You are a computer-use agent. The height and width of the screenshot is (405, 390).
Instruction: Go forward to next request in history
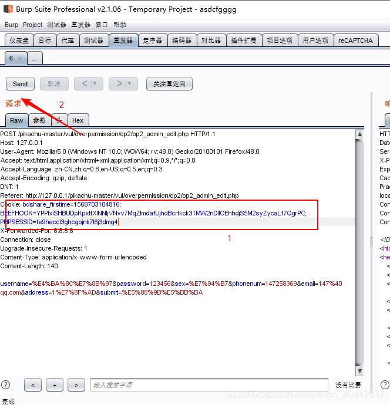119,84
